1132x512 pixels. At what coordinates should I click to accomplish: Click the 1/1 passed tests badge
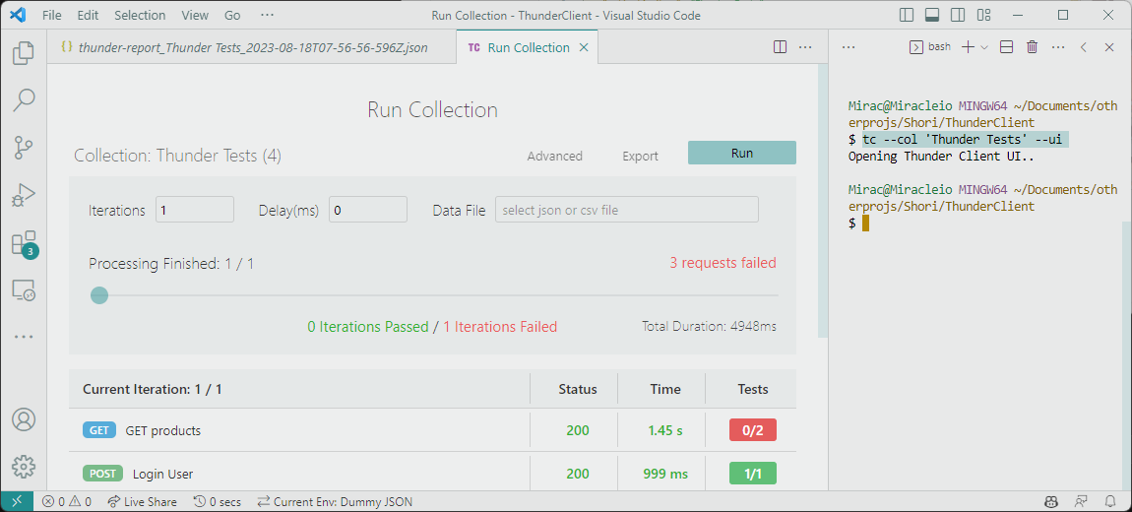(752, 474)
